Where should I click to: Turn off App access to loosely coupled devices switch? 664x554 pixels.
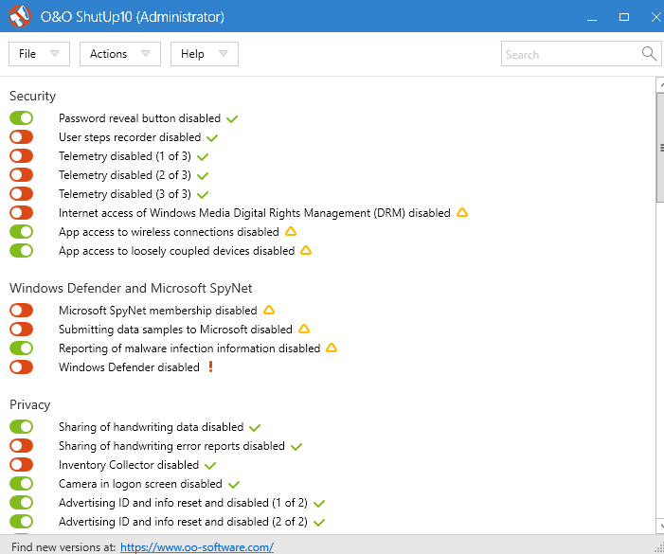(x=21, y=251)
